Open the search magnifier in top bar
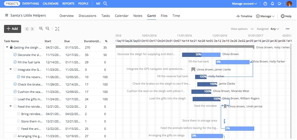 click(x=105, y=4)
